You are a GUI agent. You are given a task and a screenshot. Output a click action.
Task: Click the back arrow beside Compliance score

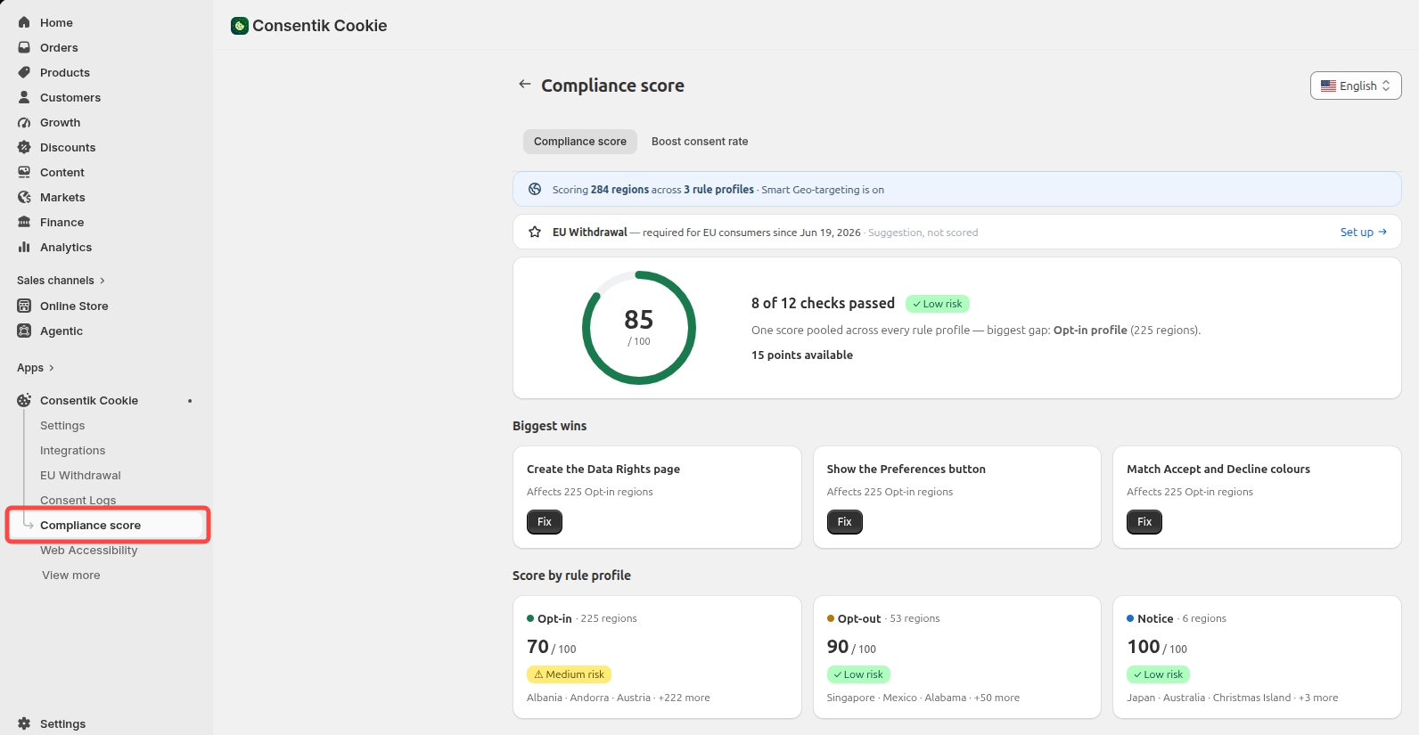pyautogui.click(x=524, y=84)
